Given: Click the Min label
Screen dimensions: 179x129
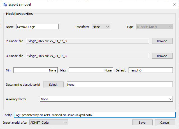Looking at the screenshot, I should [8, 70].
